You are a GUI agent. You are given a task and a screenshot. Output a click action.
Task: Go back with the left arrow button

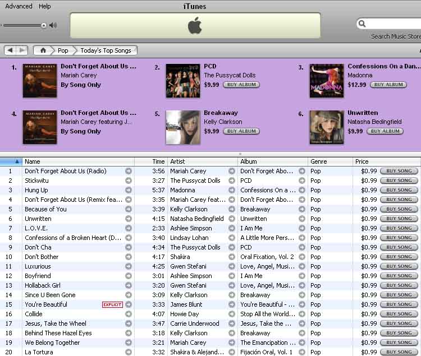pyautogui.click(x=10, y=50)
